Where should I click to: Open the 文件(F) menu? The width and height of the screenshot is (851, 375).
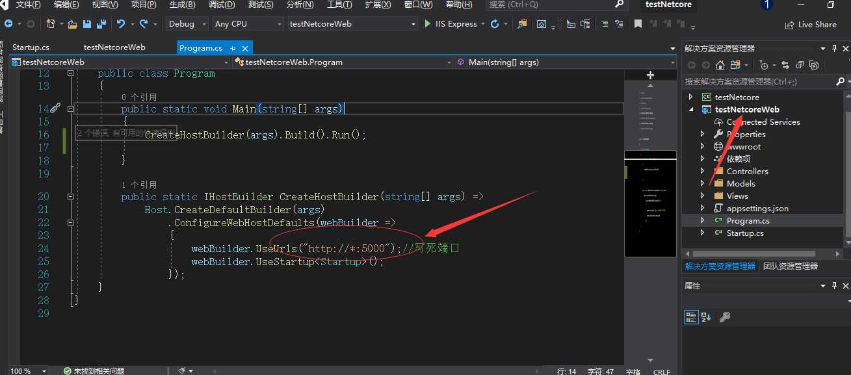click(29, 5)
